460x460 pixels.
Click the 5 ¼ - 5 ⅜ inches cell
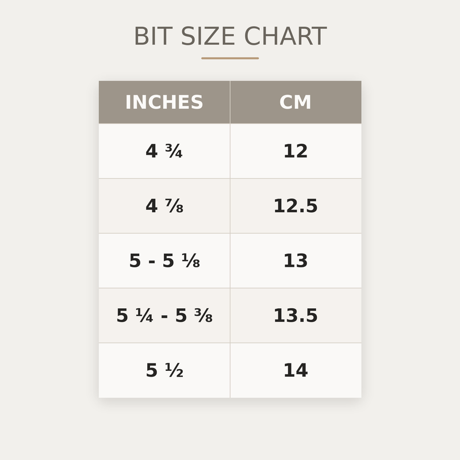click(164, 316)
